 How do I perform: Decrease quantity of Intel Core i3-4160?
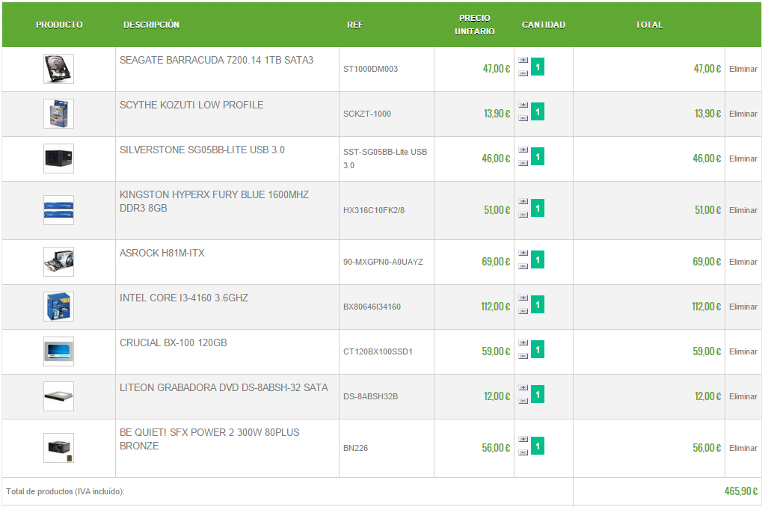523,312
